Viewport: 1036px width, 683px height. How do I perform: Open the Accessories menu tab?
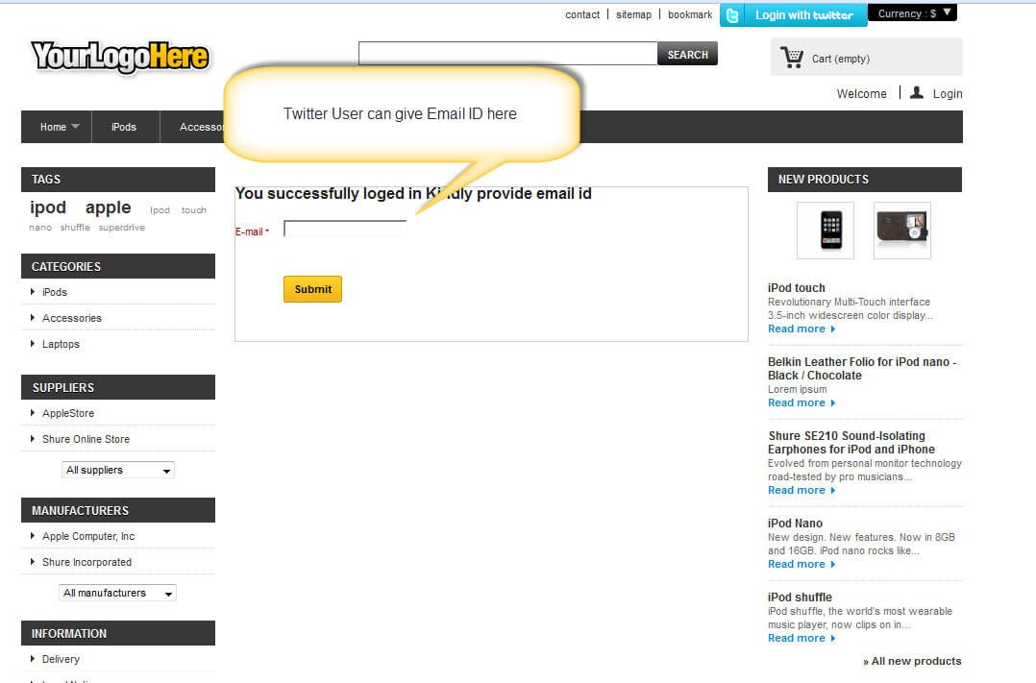tap(201, 127)
